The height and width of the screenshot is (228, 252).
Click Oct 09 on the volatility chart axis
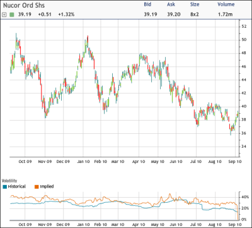25,224
